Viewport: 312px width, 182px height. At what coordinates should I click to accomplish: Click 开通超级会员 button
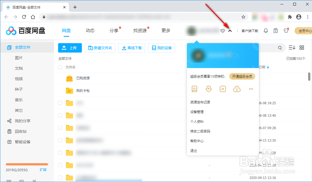(x=242, y=76)
